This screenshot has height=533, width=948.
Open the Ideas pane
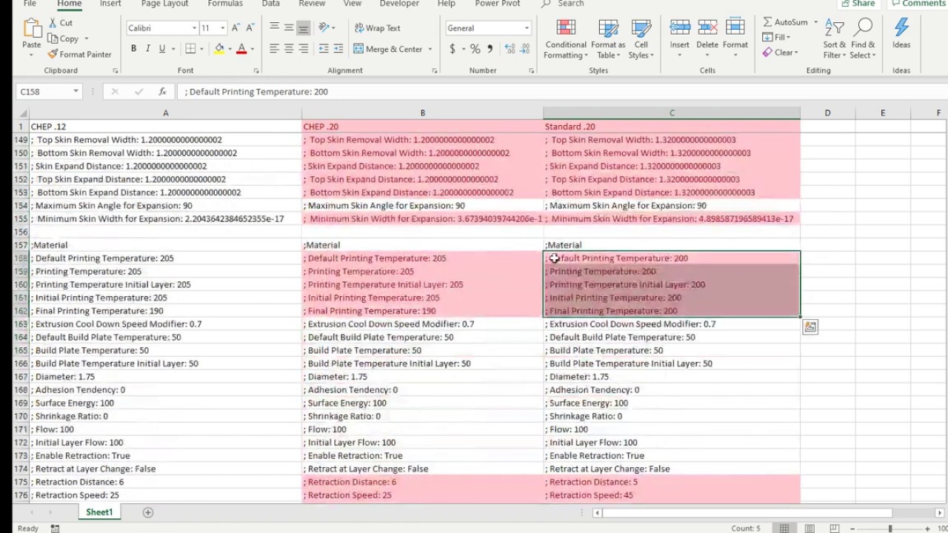point(901,33)
